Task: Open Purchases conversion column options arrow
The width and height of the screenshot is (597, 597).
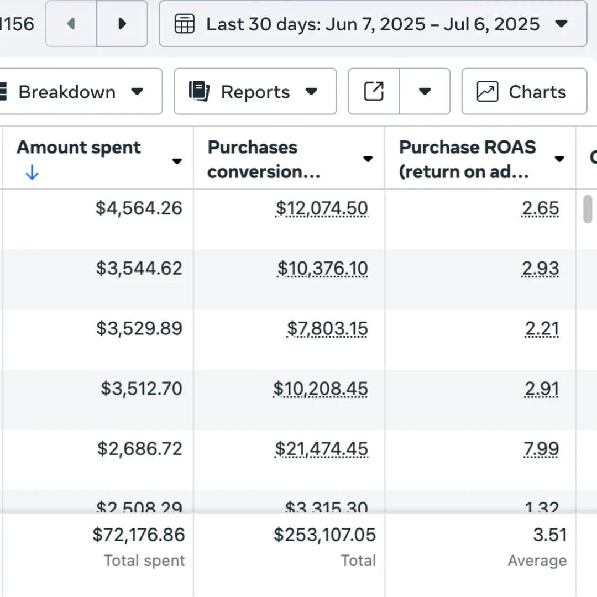Action: pos(368,159)
